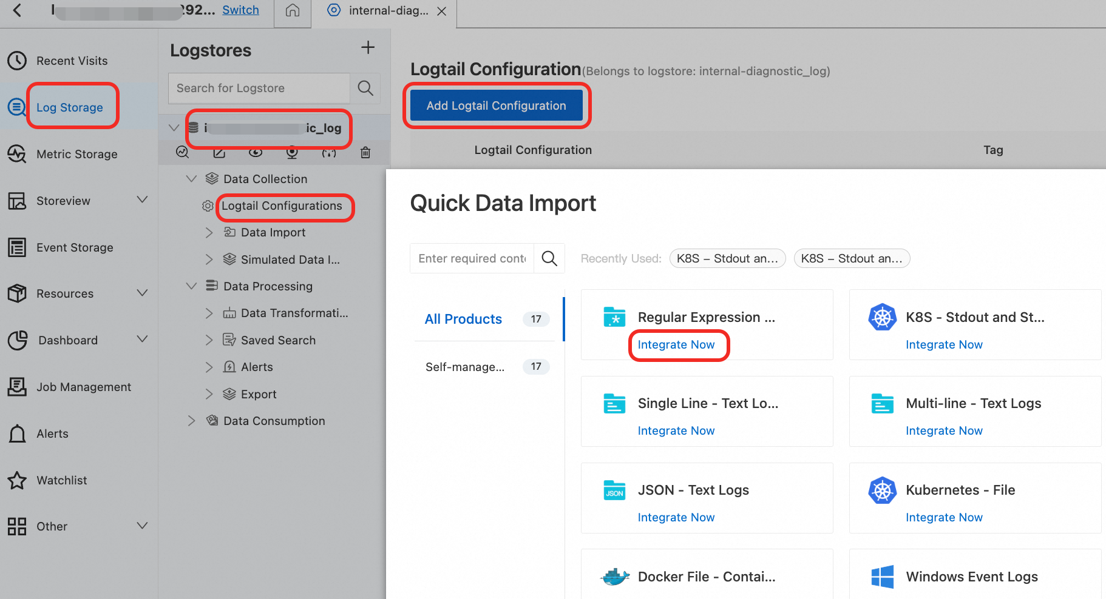Image resolution: width=1106 pixels, height=599 pixels.
Task: Select the internal-diag tab
Action: pos(388,10)
